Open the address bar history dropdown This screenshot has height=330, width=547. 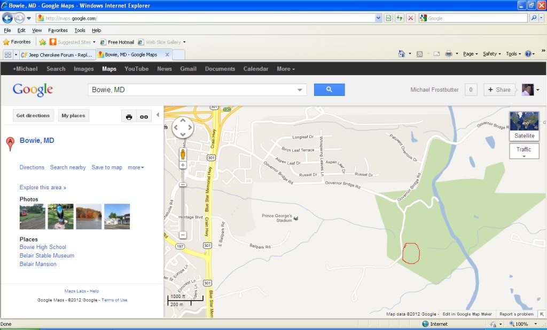(378, 18)
